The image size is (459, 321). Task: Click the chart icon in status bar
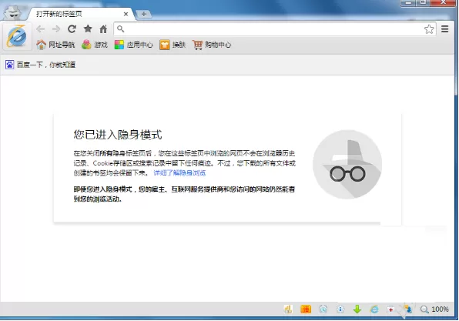point(288,309)
